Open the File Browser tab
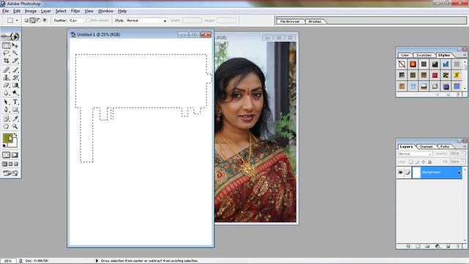Screen dimensions: 469x264 point(290,21)
